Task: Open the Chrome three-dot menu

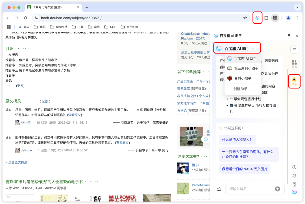Action: pos(297,18)
